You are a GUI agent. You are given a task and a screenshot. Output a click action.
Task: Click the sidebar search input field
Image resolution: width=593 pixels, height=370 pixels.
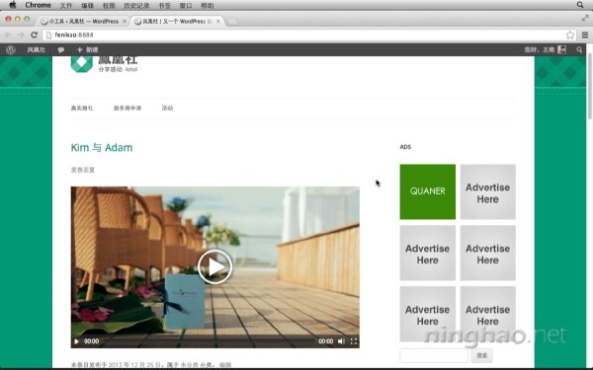tap(434, 355)
